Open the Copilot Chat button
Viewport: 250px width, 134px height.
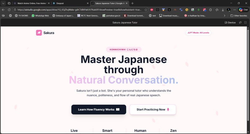(x=243, y=10)
